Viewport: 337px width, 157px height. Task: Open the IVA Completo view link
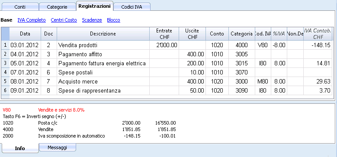click(x=32, y=20)
